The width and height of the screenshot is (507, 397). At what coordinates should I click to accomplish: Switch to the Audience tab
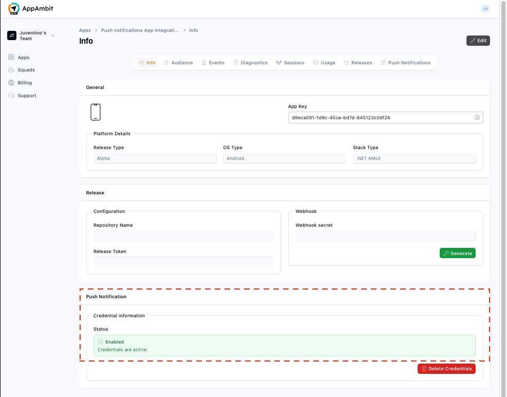click(x=178, y=62)
